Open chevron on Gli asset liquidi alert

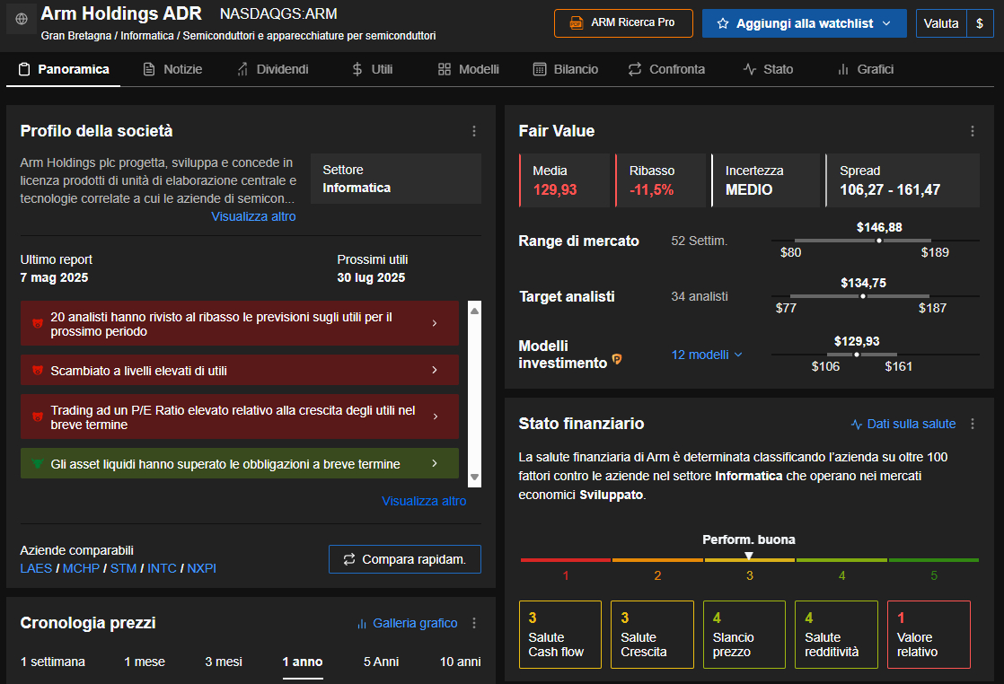coord(435,464)
